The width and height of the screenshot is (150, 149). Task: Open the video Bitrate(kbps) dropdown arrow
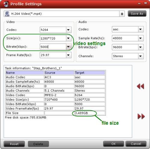click(69, 47)
